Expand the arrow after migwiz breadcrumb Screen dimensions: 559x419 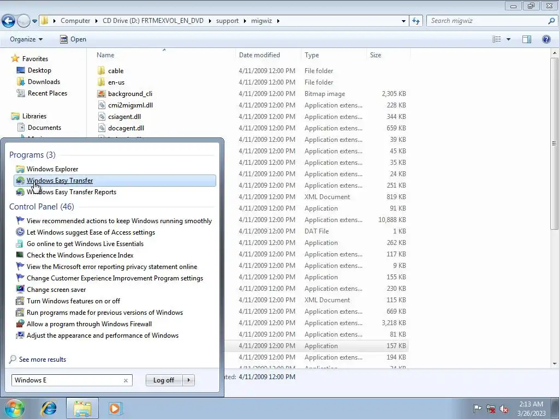(x=278, y=21)
